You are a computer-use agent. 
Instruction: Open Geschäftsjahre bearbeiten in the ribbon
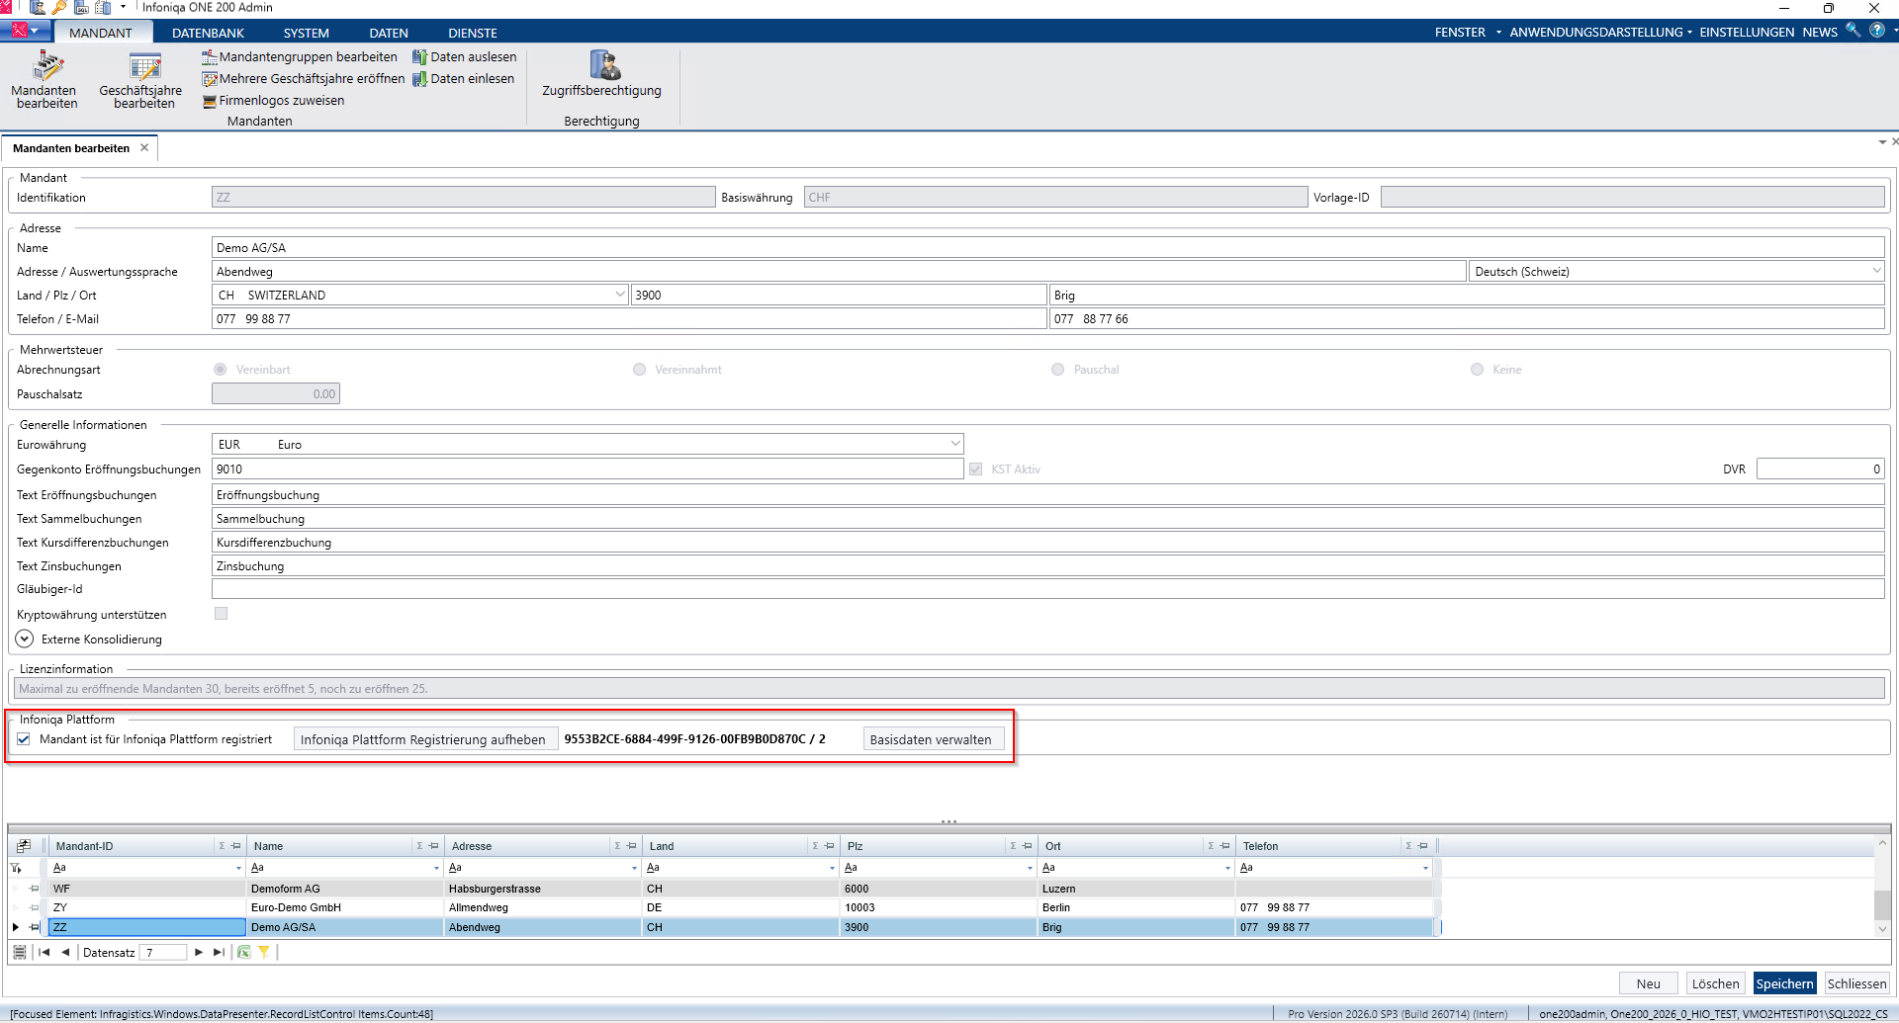pos(142,80)
